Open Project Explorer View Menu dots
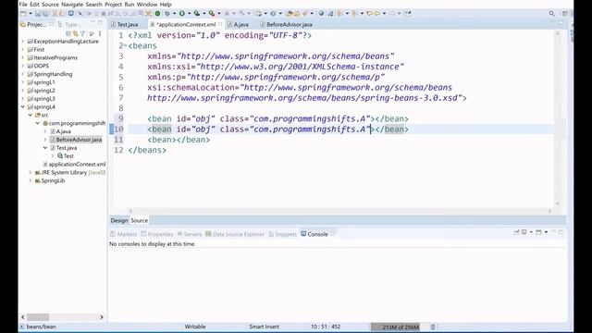The image size is (592, 333). click(x=100, y=33)
